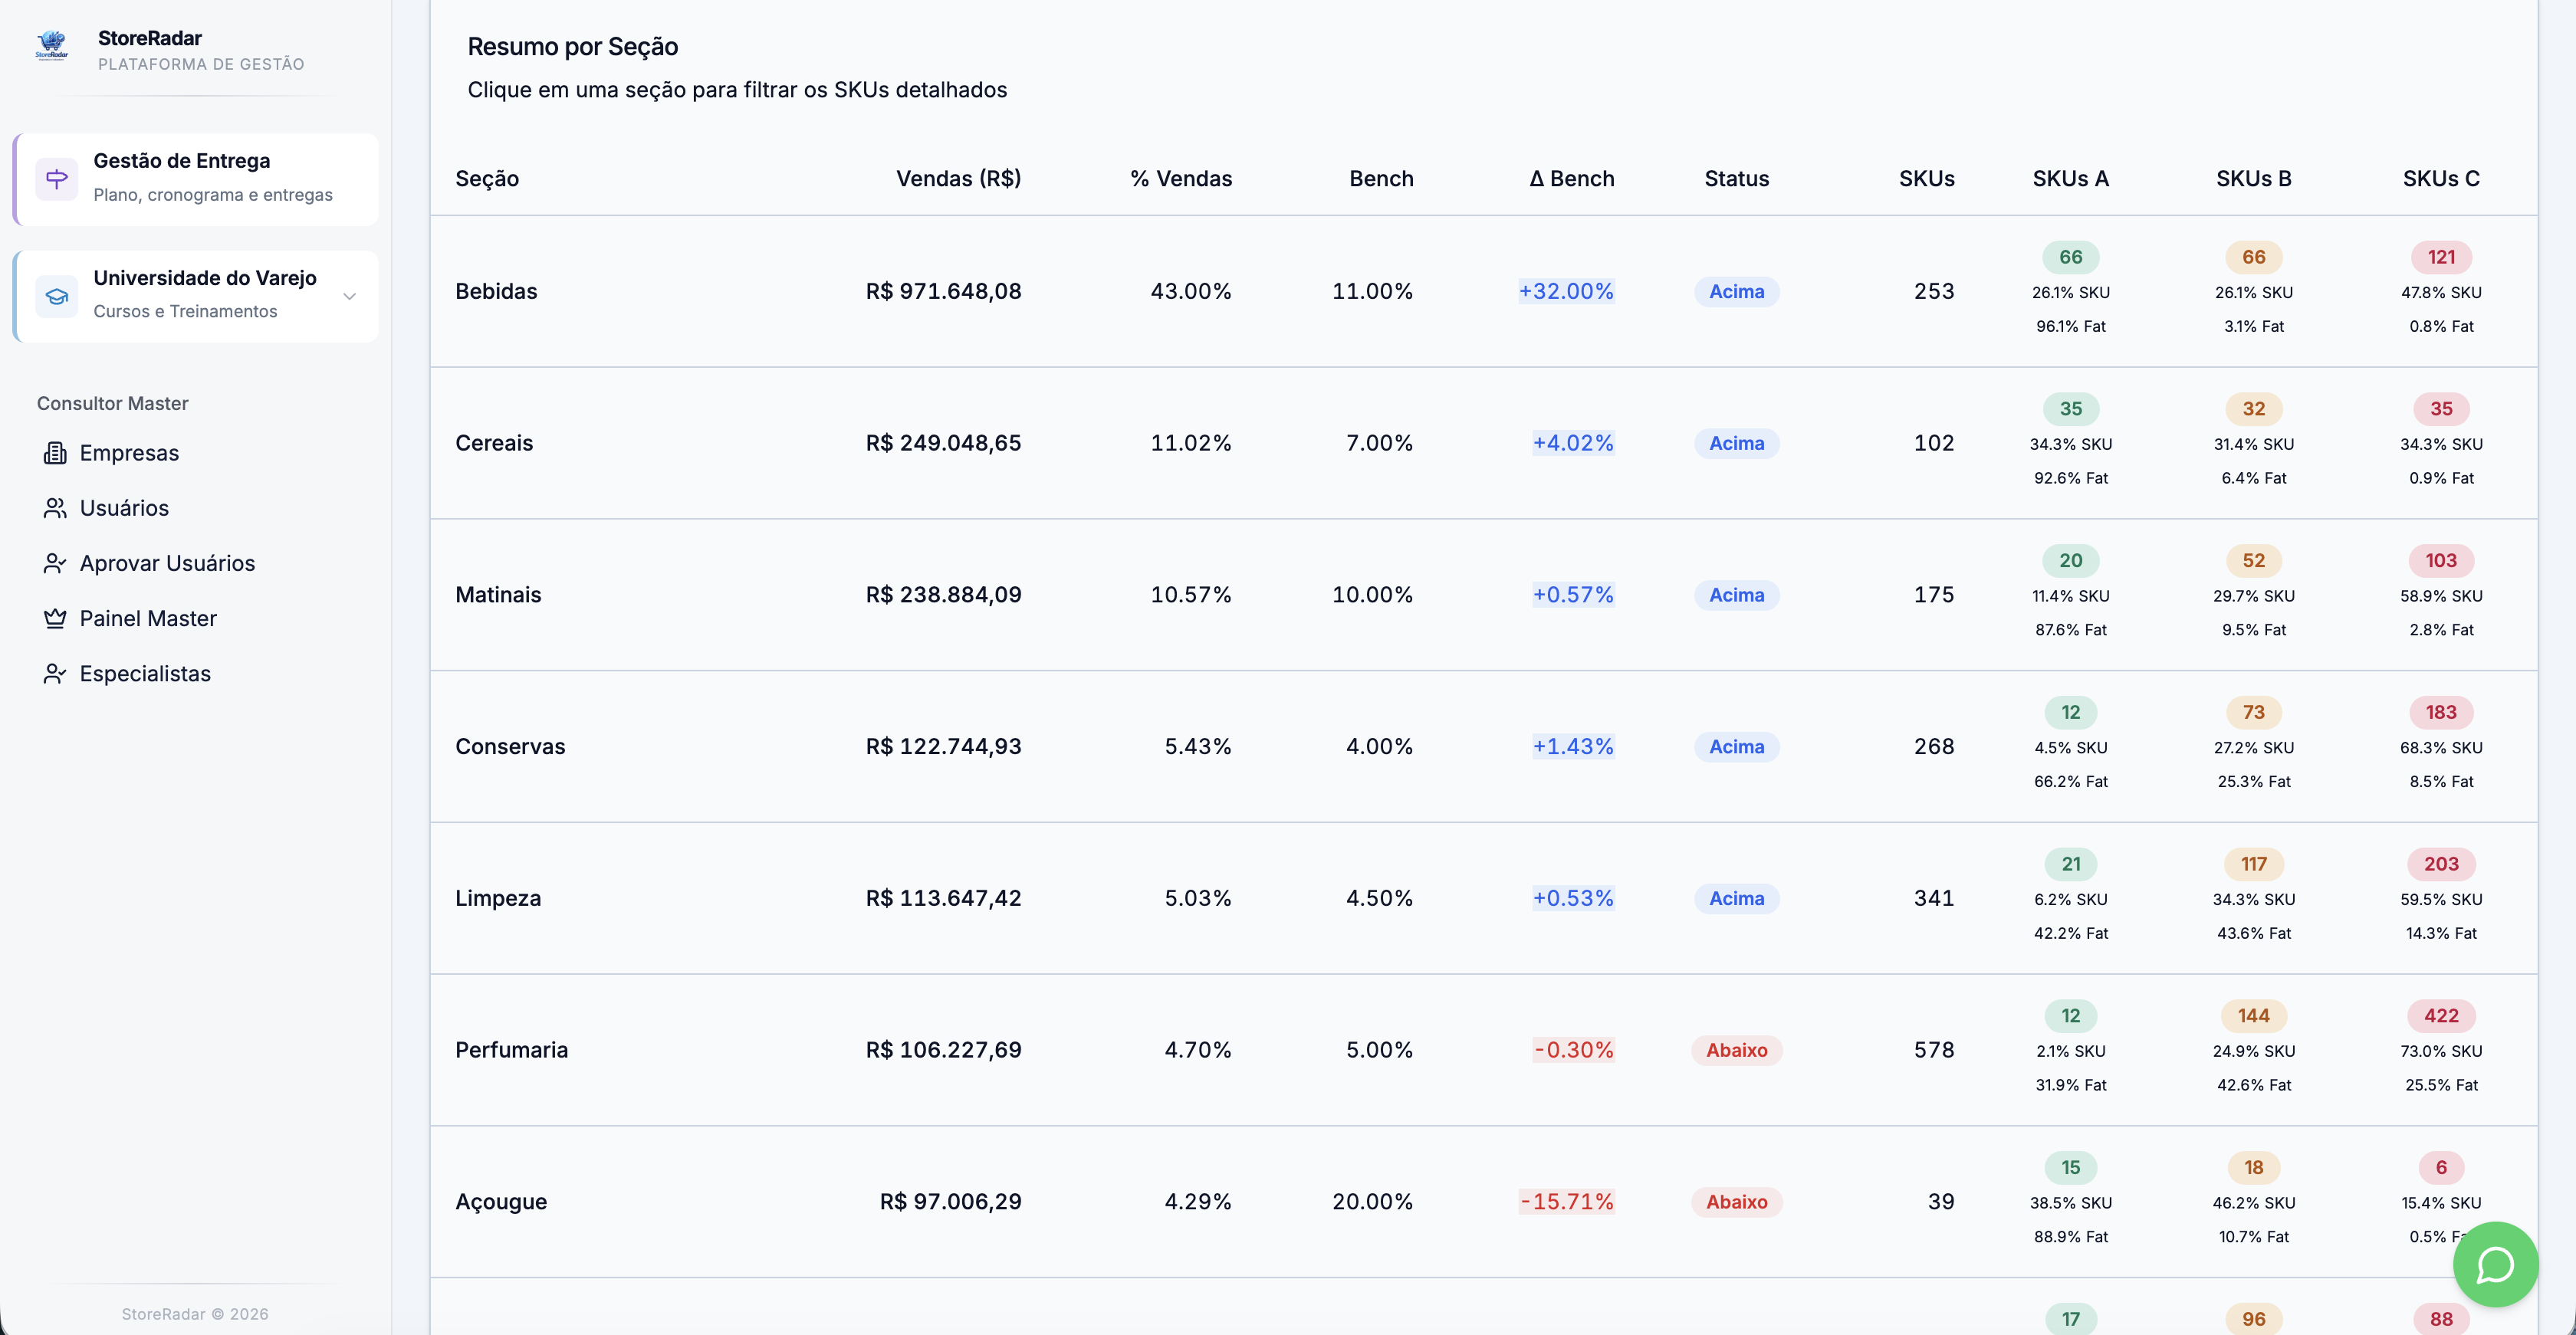Image resolution: width=2576 pixels, height=1335 pixels.
Task: Click Bebidas sales value R$ 971.648,08
Action: click(943, 290)
